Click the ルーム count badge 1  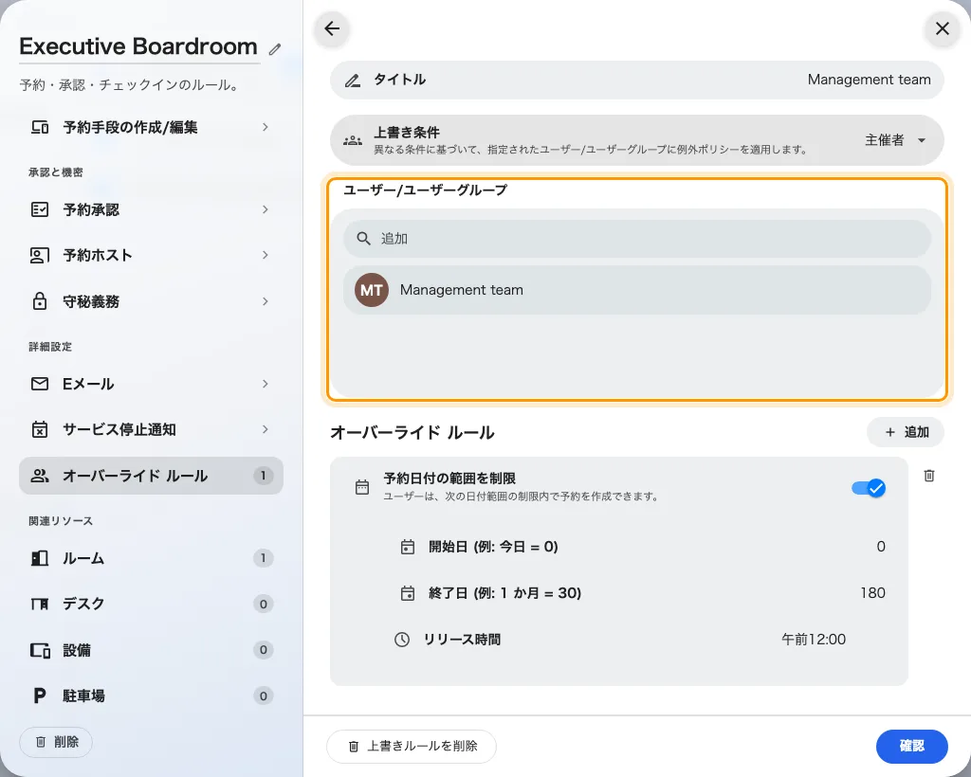[x=264, y=559]
